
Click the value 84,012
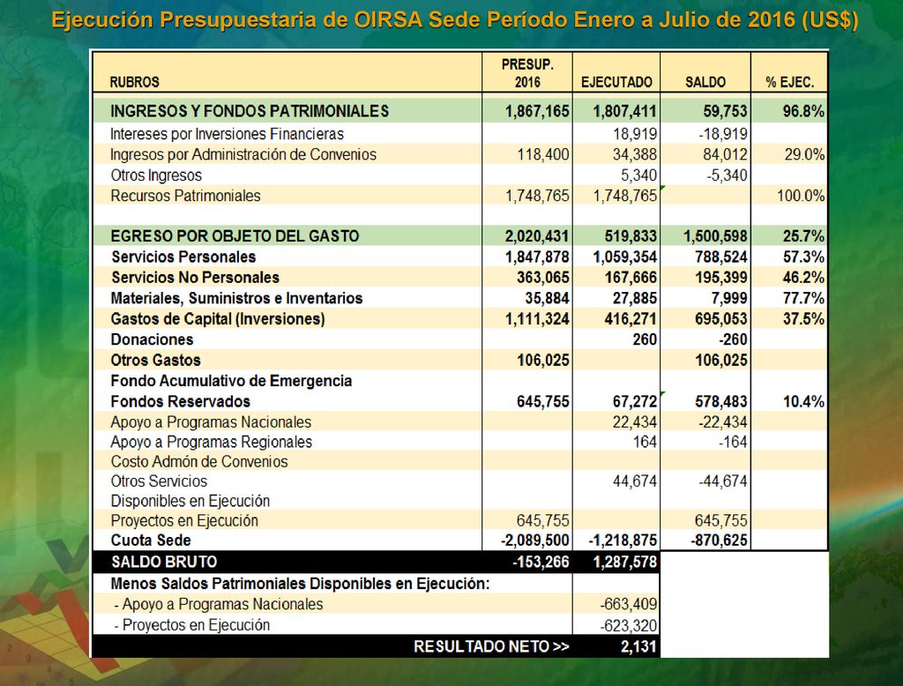click(x=725, y=154)
